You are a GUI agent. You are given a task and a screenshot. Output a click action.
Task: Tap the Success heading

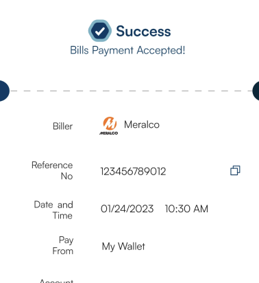pyautogui.click(x=143, y=31)
